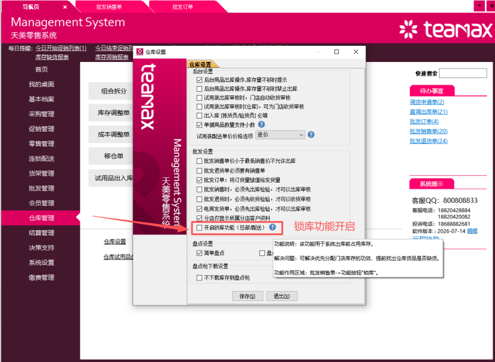Open the 直调出库单(21) link
The height and width of the screenshot is (362, 495).
428,112
